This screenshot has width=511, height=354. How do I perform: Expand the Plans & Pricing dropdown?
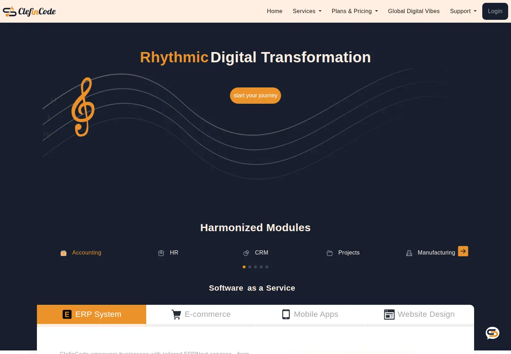tap(355, 11)
